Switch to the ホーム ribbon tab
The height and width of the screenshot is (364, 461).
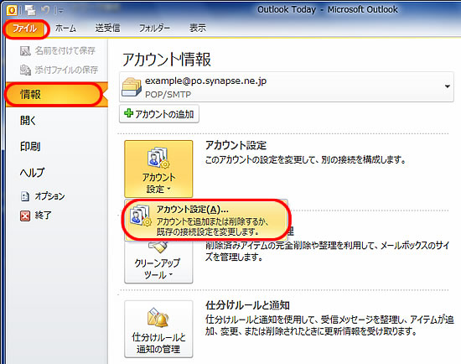coord(65,29)
